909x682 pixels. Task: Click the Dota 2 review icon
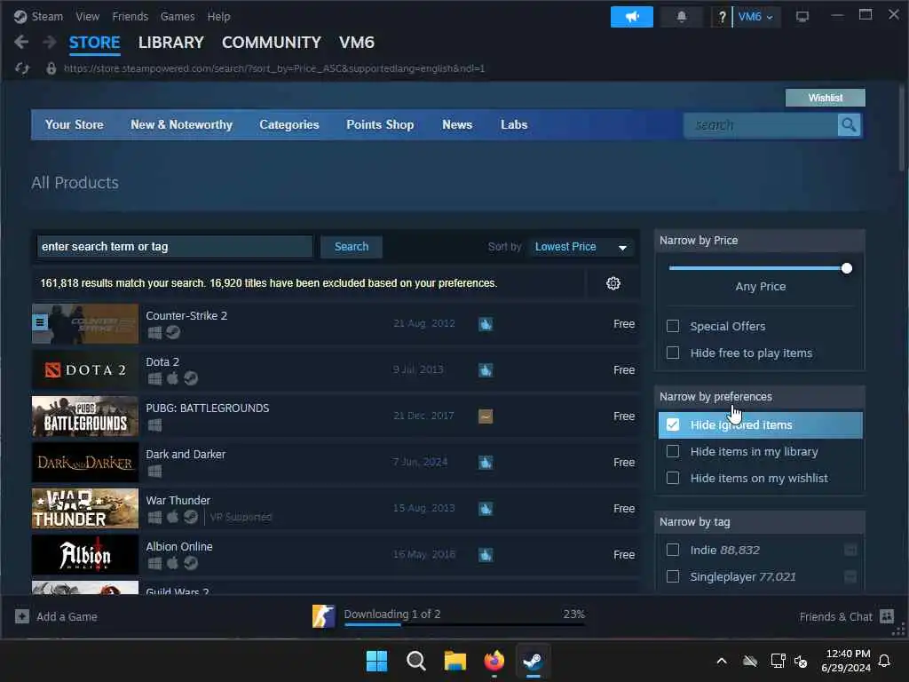486,370
